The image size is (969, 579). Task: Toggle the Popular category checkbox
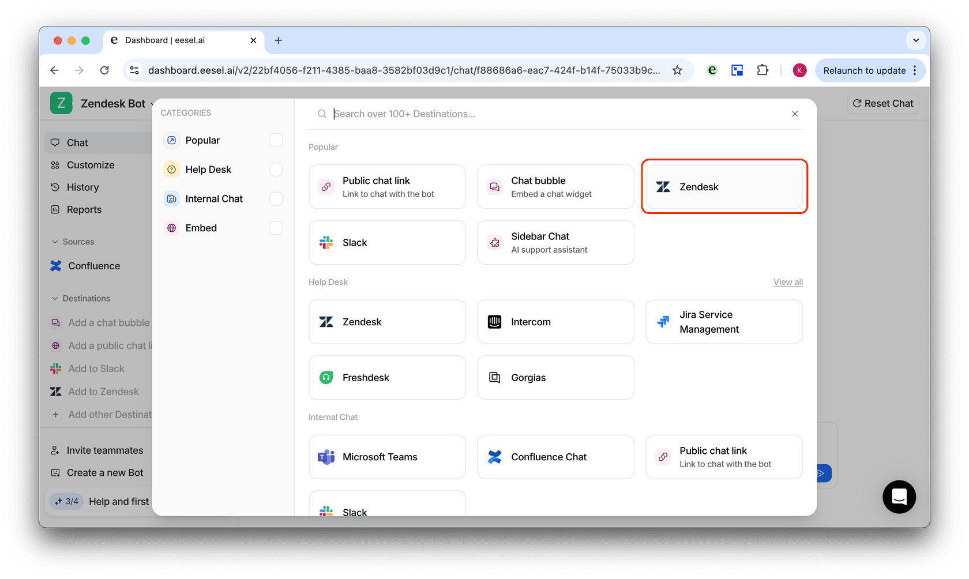tap(276, 140)
